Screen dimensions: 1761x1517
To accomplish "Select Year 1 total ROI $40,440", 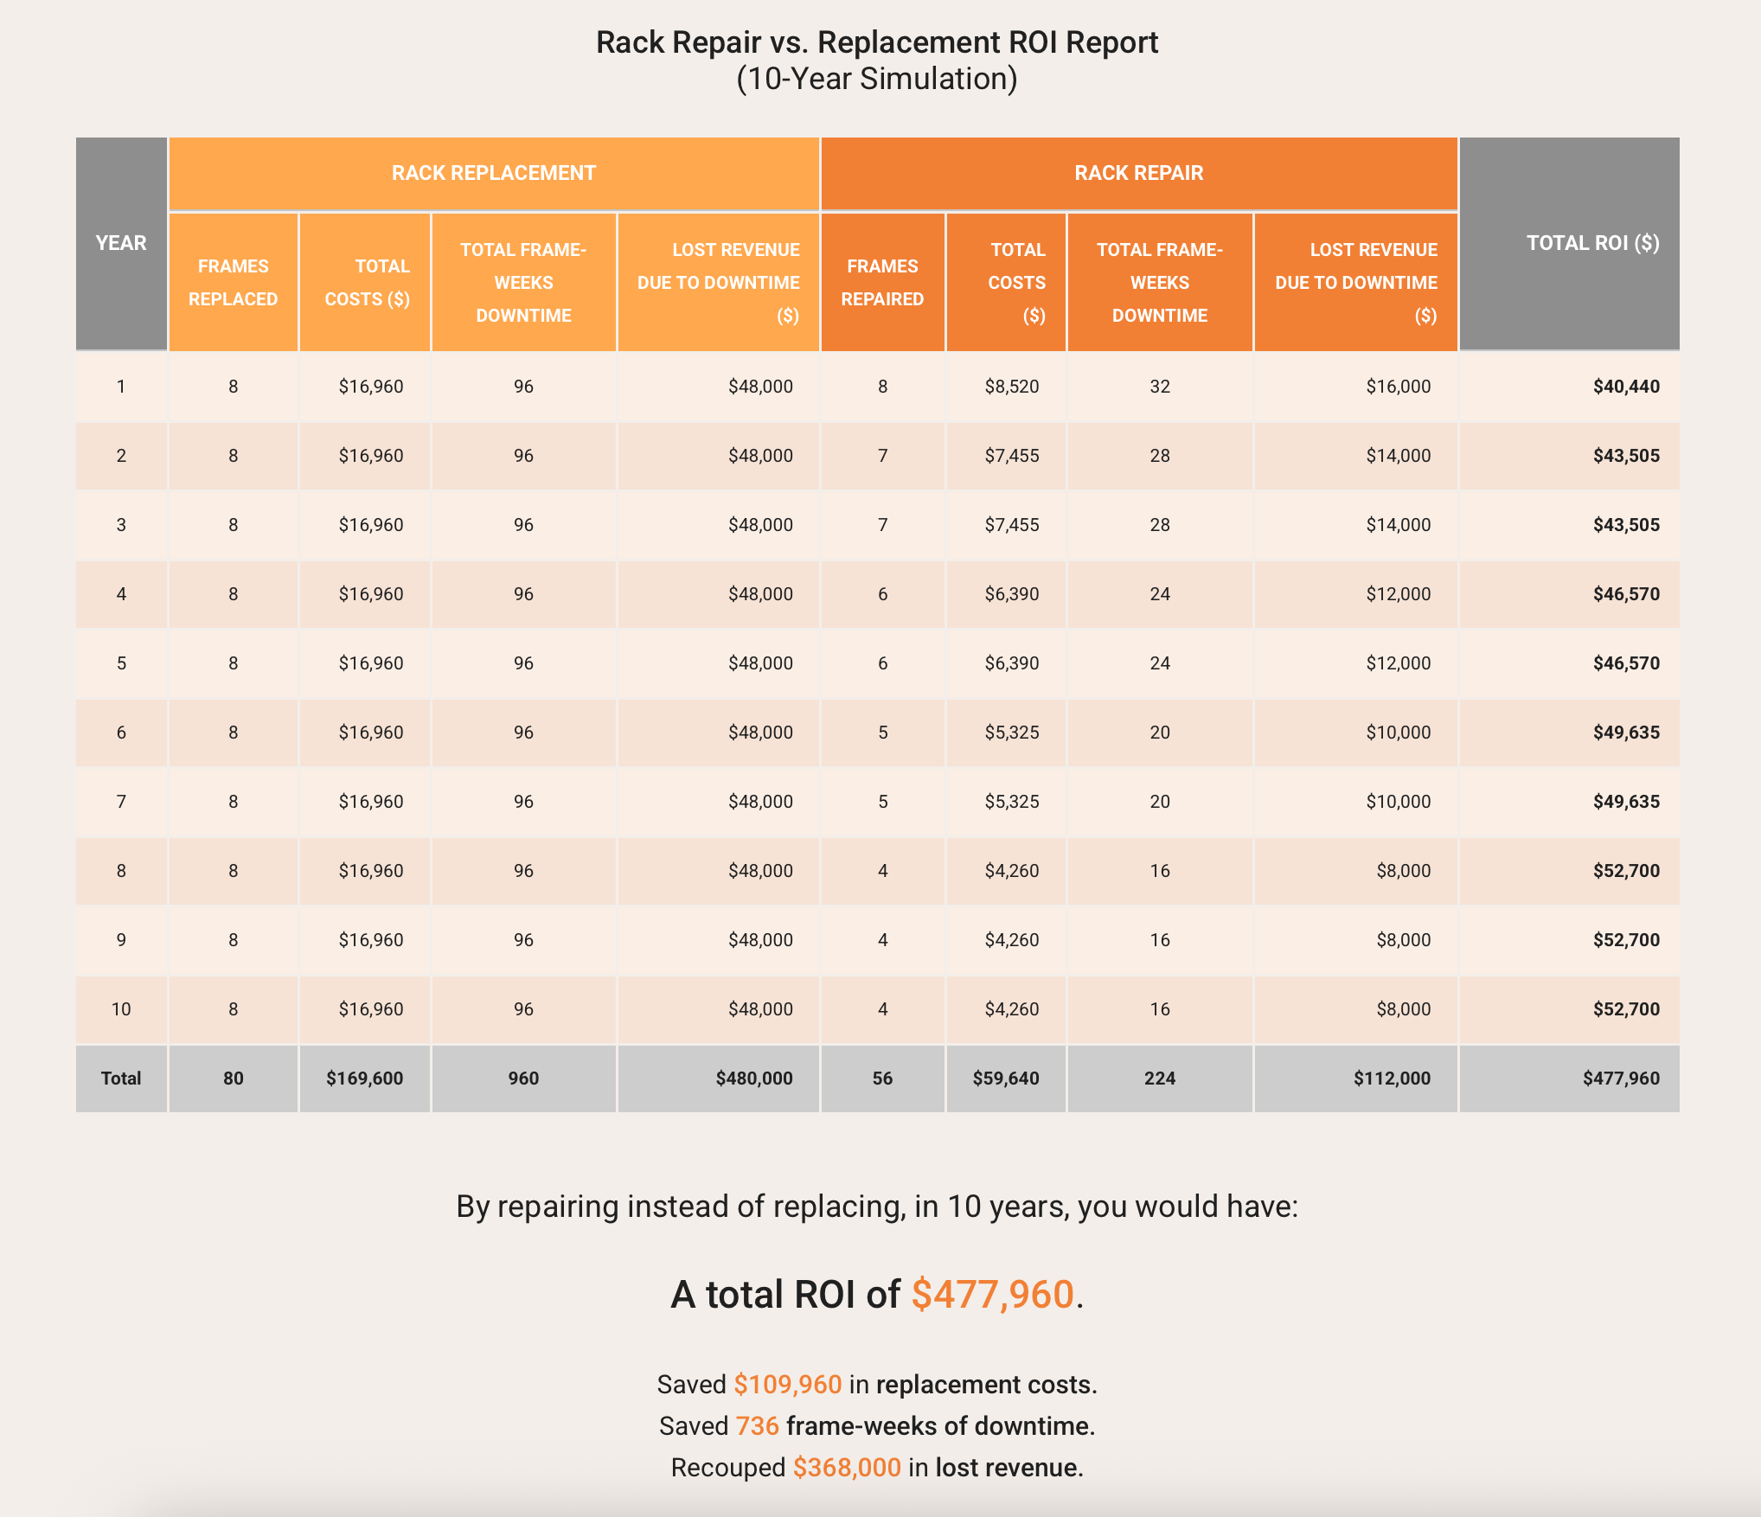I will (1625, 387).
